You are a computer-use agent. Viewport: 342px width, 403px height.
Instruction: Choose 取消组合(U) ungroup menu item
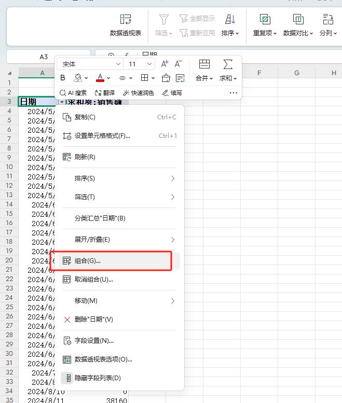tap(119, 280)
